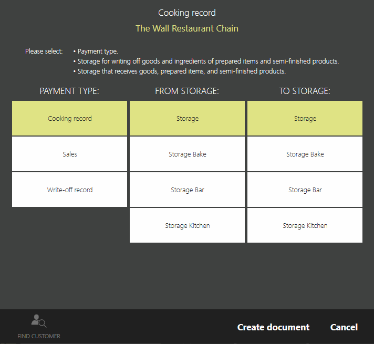Cancel the cooking record dialog
Screen dimensions: 374x344
point(344,327)
